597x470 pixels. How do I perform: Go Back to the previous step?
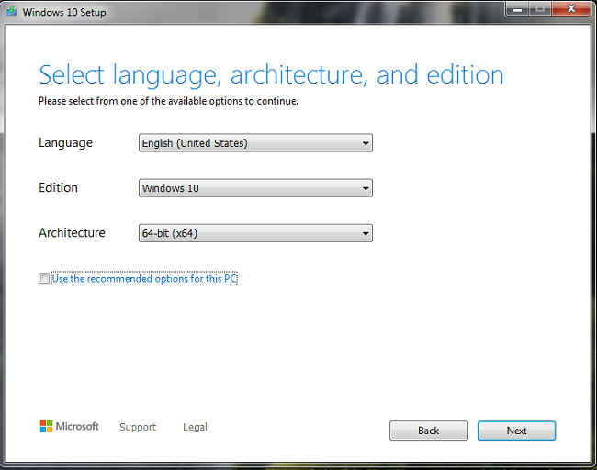(429, 431)
